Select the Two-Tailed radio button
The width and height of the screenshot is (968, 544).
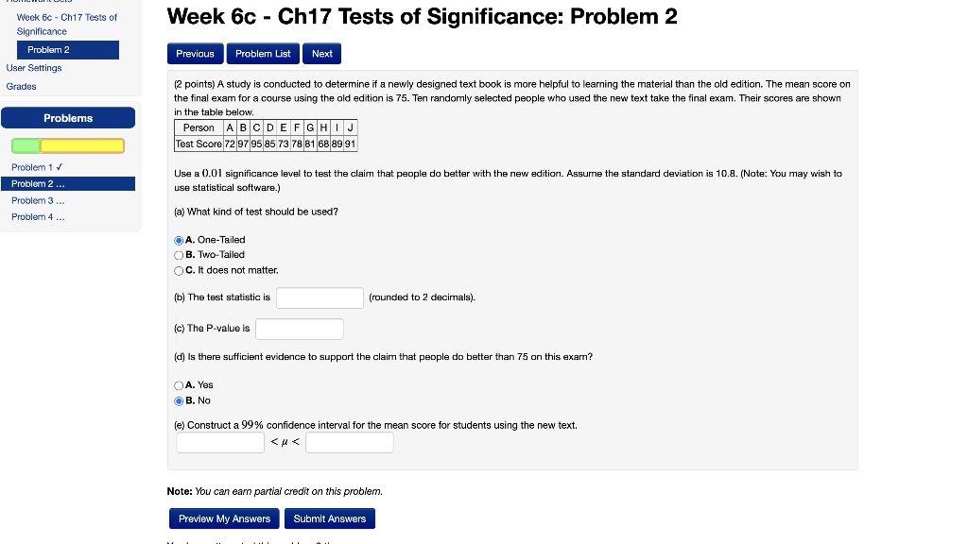[178, 255]
